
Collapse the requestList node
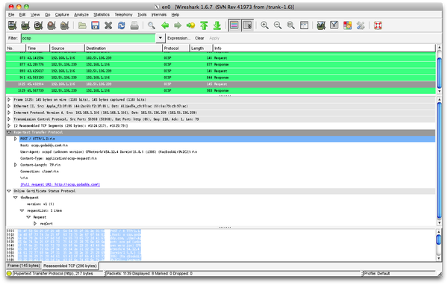(22, 210)
